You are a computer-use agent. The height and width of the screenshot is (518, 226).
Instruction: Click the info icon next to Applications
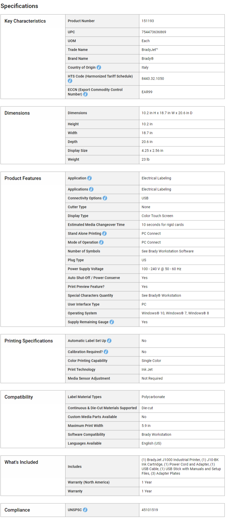tap(91, 189)
